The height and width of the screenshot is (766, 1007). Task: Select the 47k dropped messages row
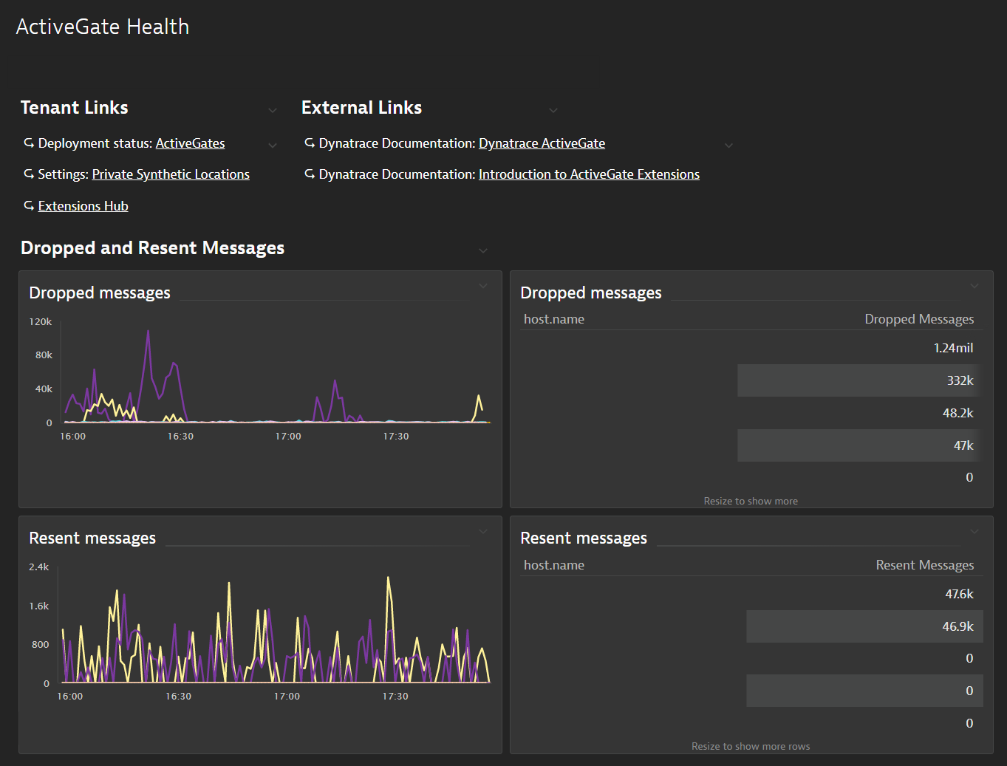point(751,445)
